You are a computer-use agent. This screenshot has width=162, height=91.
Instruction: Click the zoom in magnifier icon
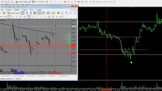click(27, 13)
